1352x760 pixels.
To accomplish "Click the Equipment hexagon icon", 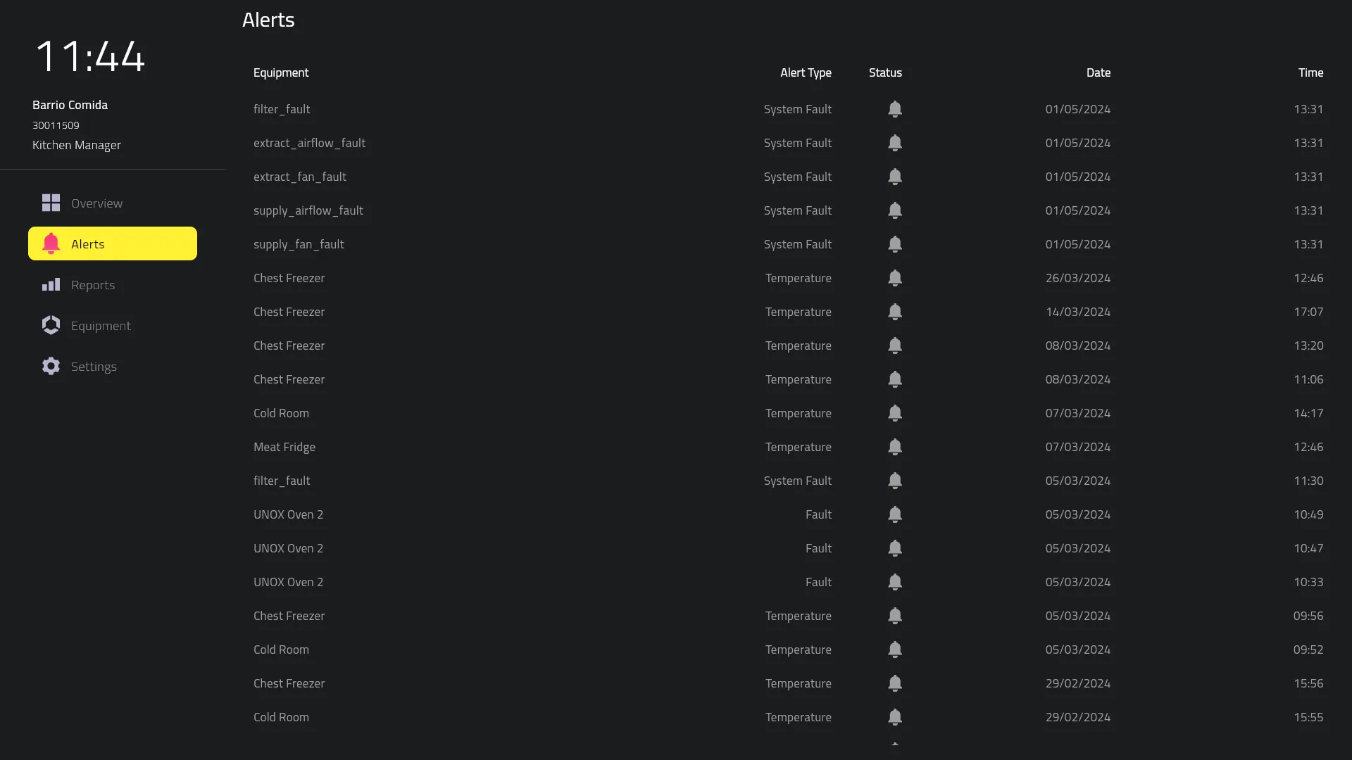I will 50,325.
